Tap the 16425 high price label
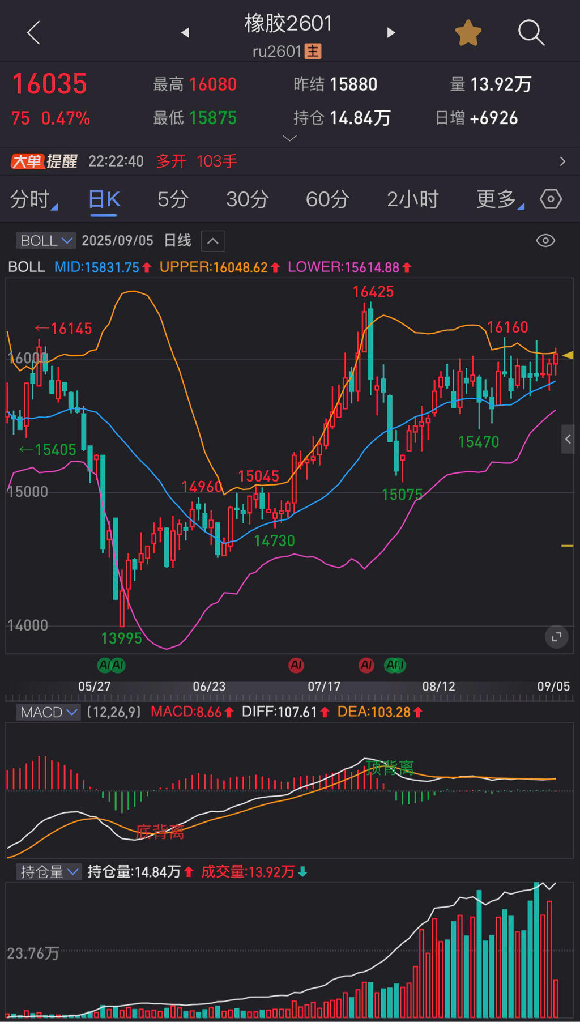Screen dimensions: 580x1022 (373, 292)
